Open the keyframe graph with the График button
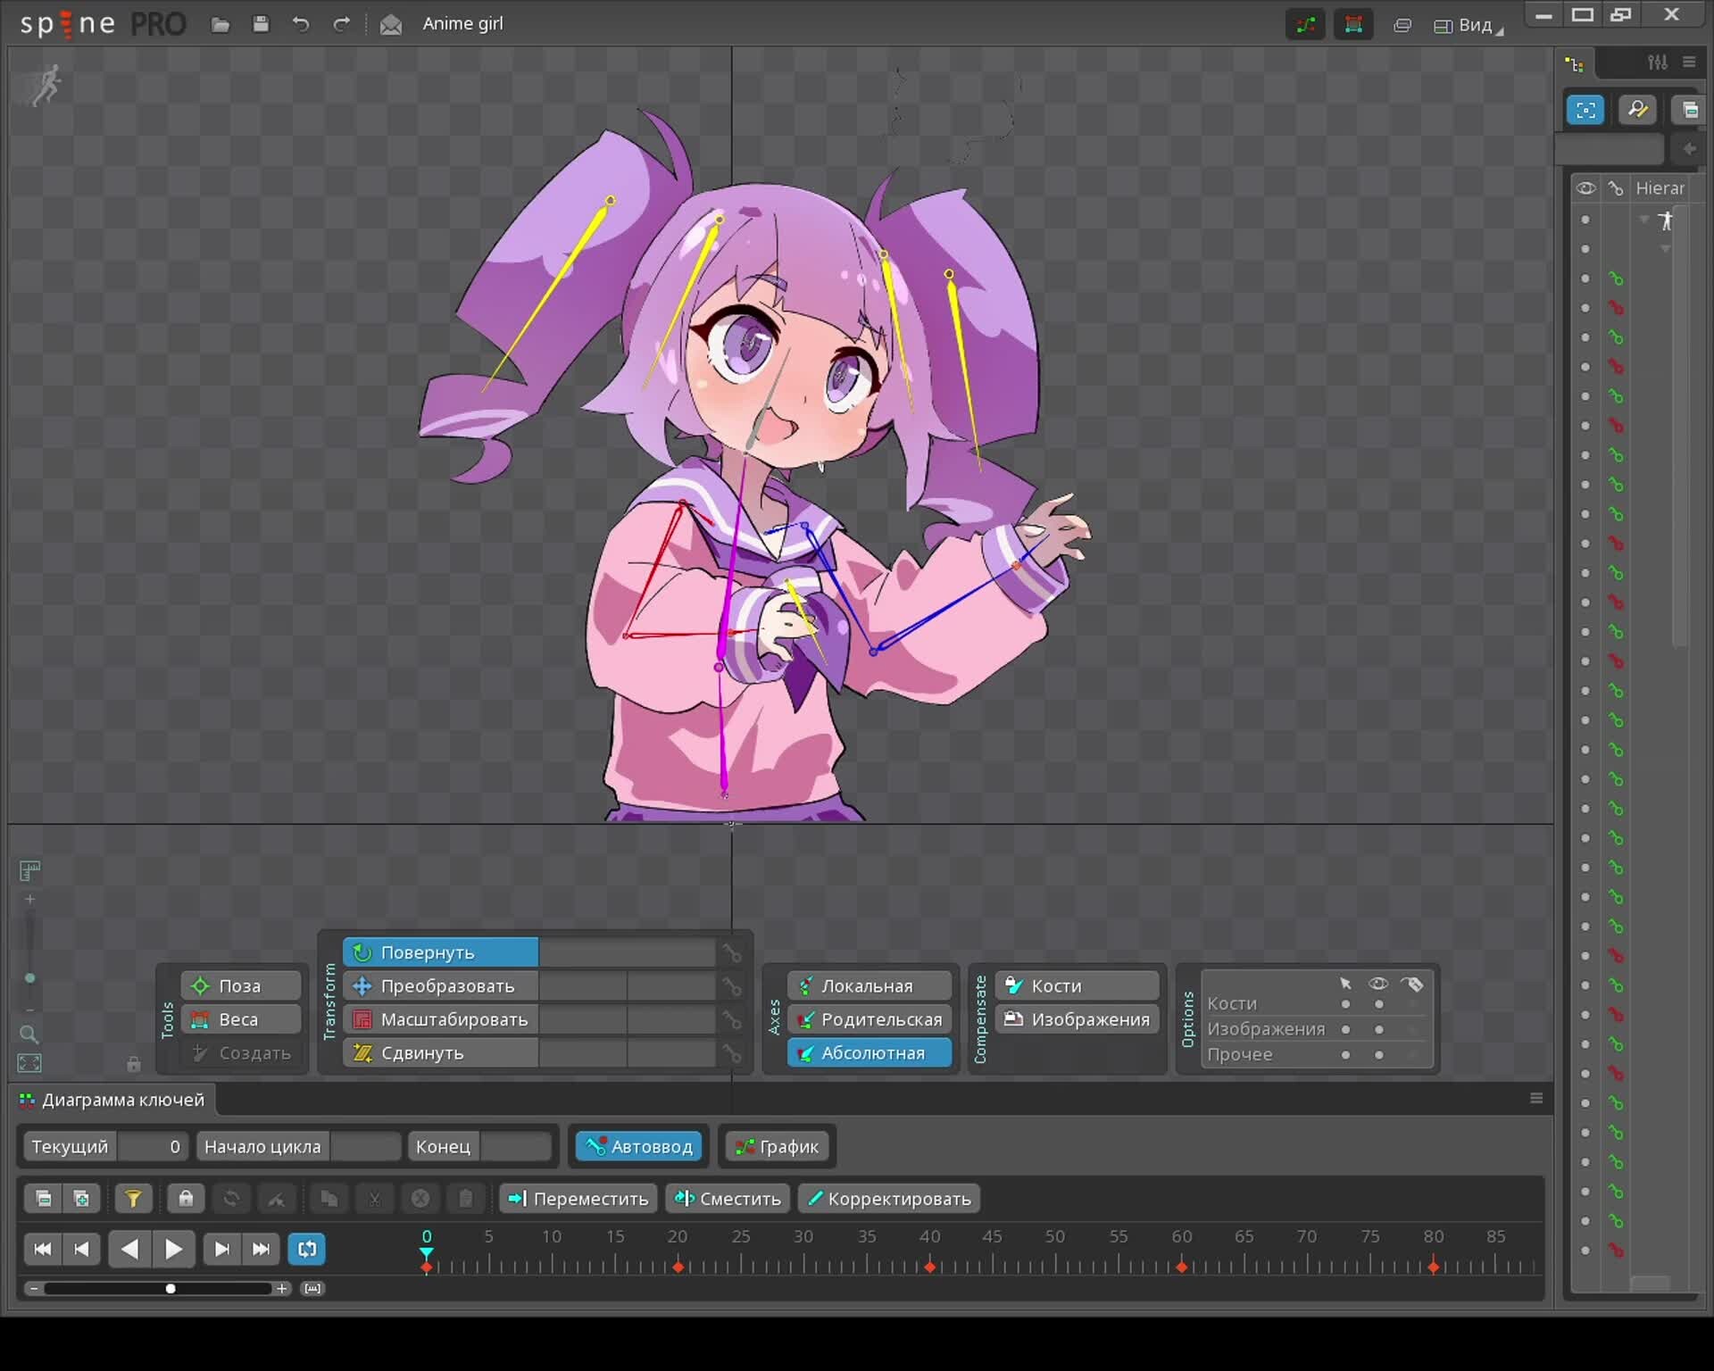 click(x=776, y=1146)
